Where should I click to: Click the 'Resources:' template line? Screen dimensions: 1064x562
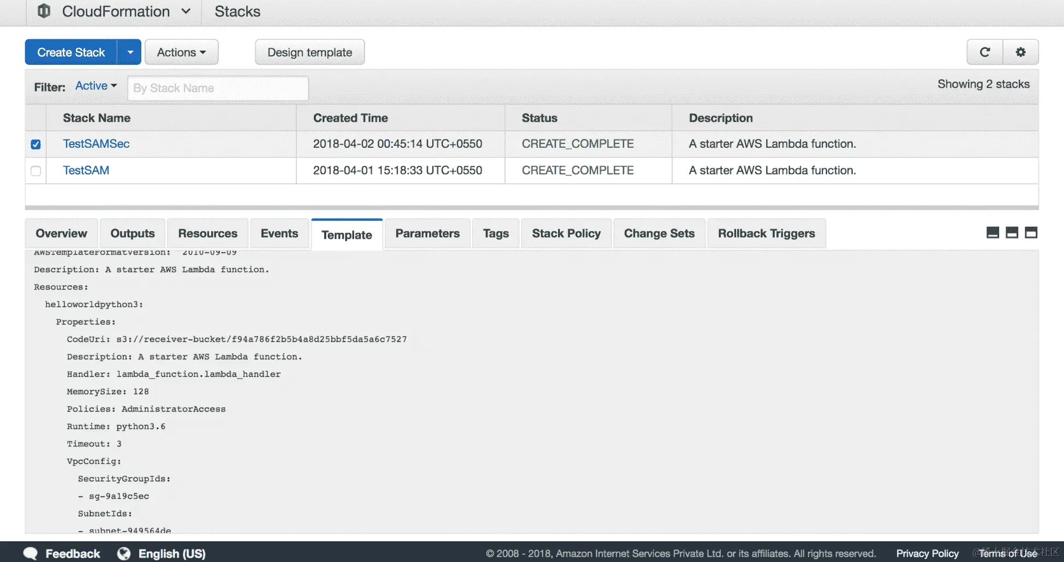tap(61, 287)
